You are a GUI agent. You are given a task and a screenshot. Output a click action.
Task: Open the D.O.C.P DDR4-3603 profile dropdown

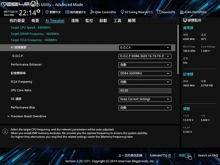[x=145, y=56]
